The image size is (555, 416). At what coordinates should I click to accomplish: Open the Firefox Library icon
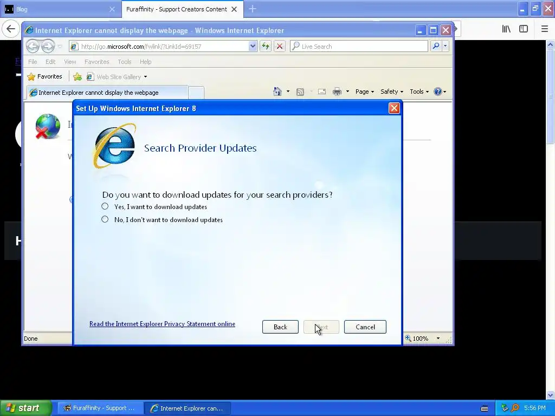pos(506,29)
